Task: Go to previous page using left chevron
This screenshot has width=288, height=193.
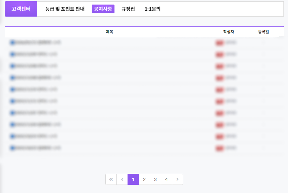Action: pos(122,179)
